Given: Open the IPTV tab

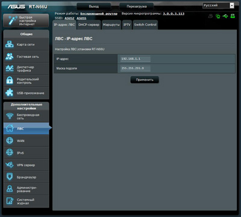Looking at the screenshot, I should pyautogui.click(x=127, y=25).
